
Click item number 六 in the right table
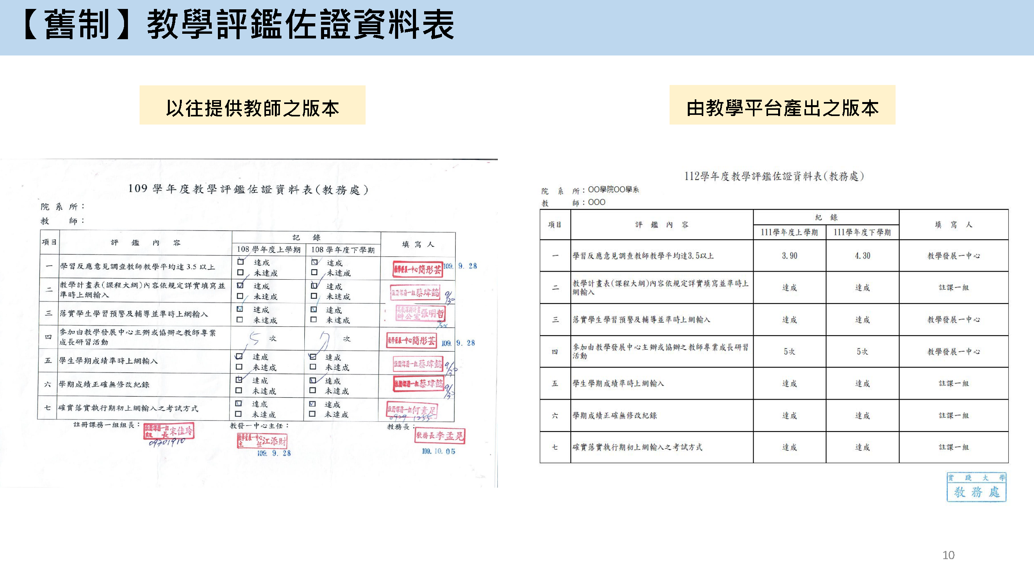pos(555,415)
